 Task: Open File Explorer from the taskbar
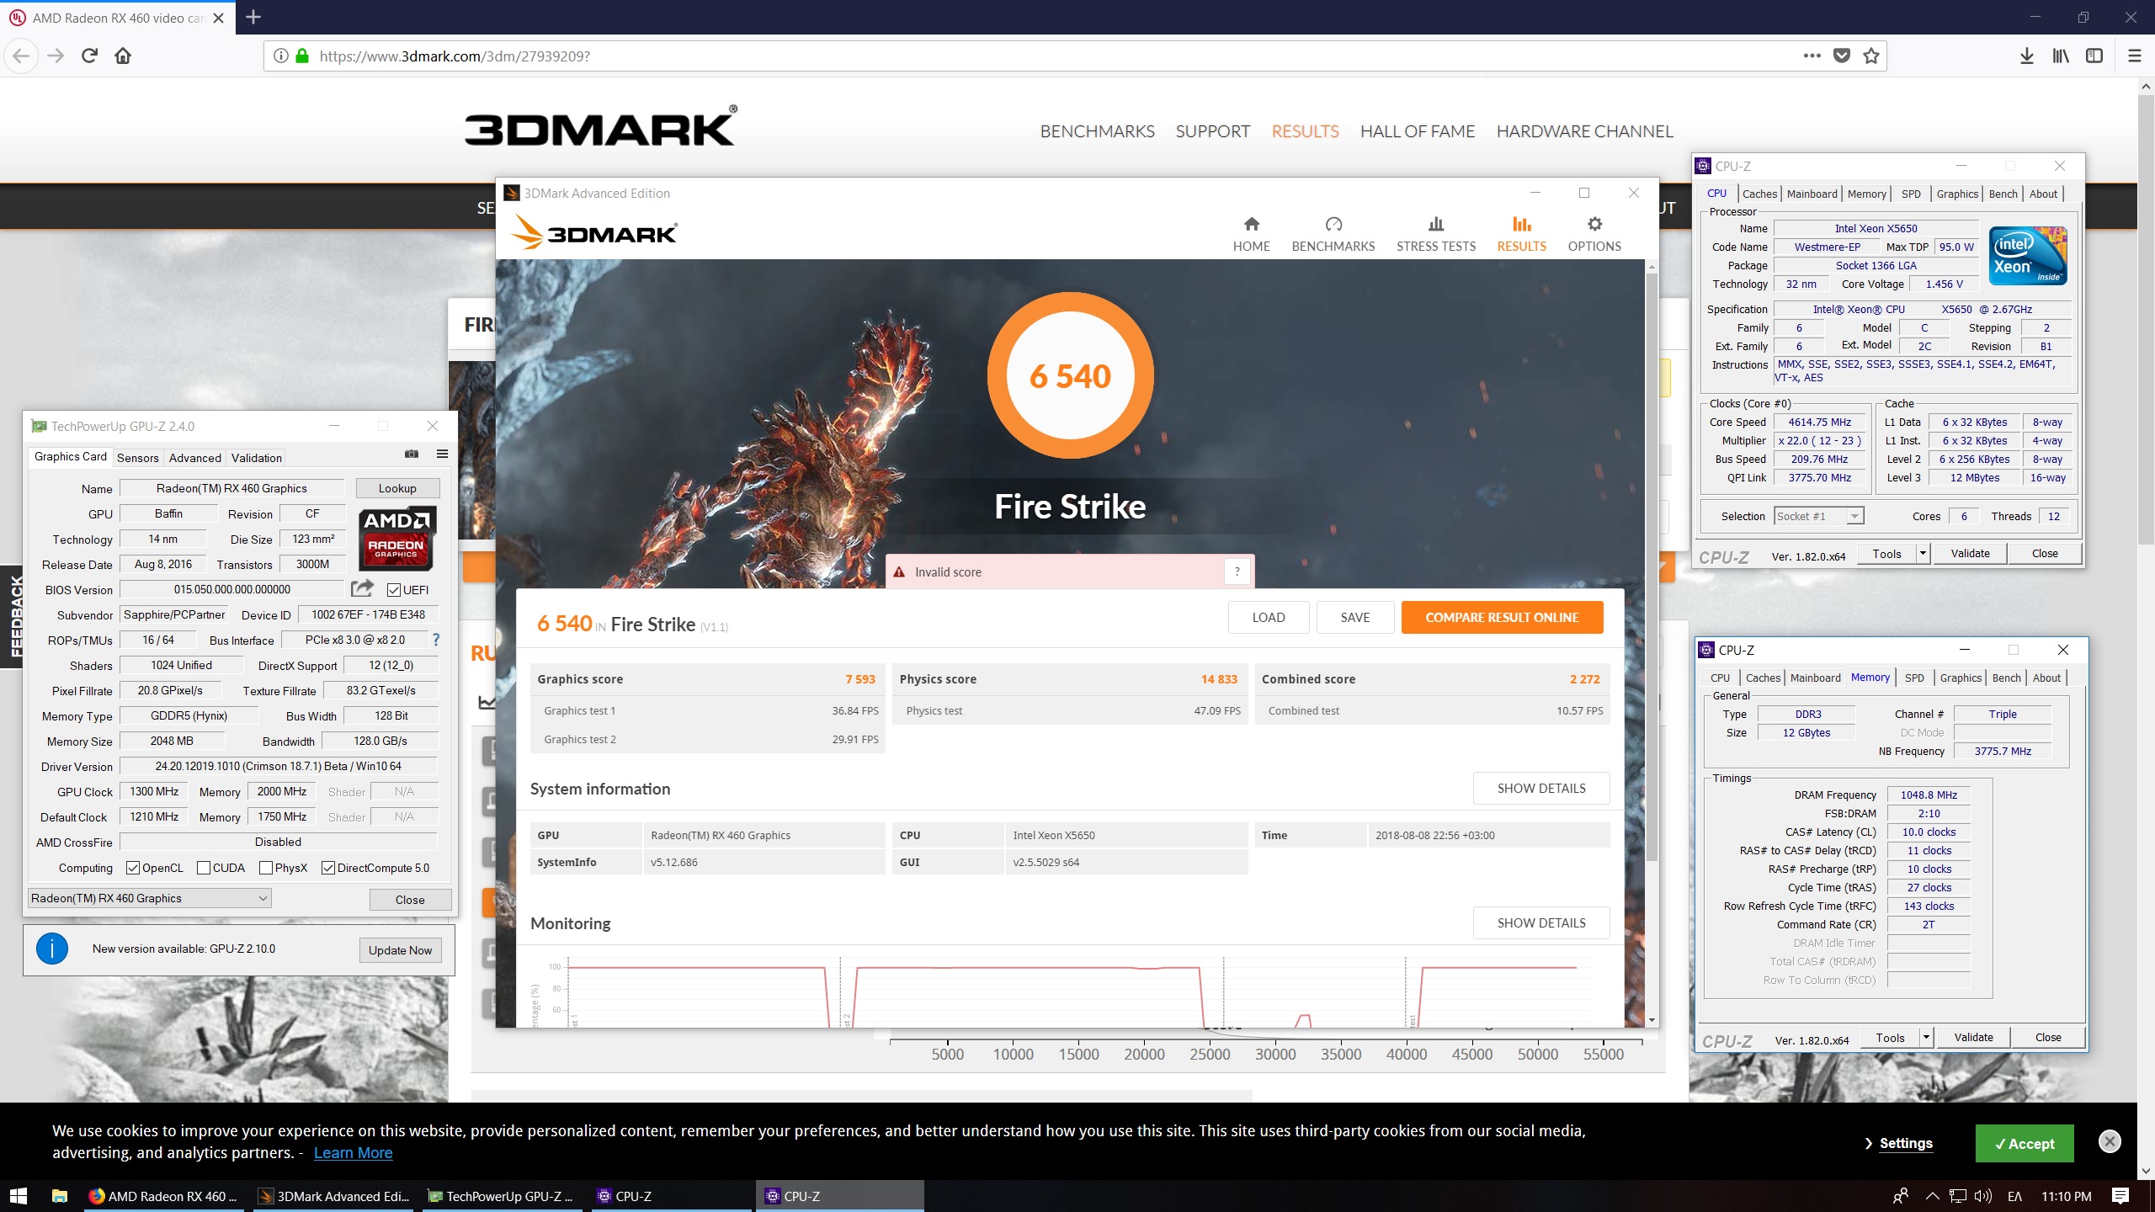[59, 1195]
